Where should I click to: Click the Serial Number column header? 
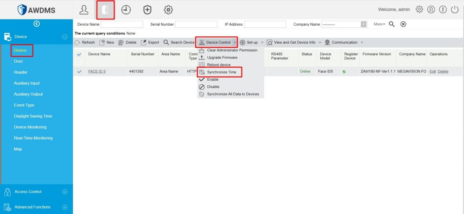point(143,54)
